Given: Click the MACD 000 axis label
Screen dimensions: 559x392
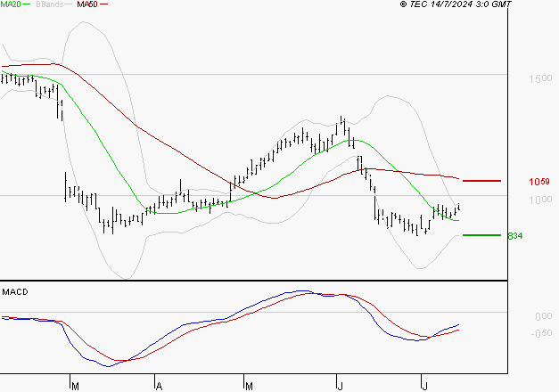Looking at the screenshot, I should click(543, 316).
